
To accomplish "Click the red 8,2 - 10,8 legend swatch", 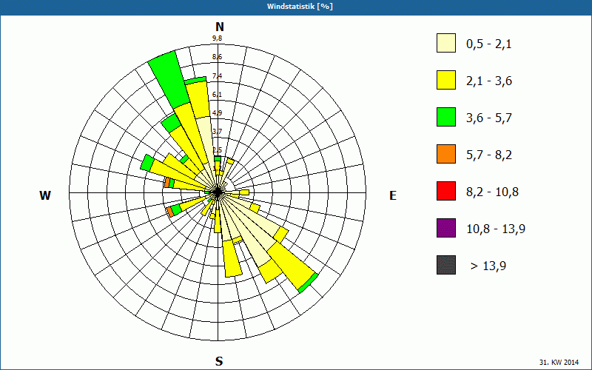I will (446, 191).
